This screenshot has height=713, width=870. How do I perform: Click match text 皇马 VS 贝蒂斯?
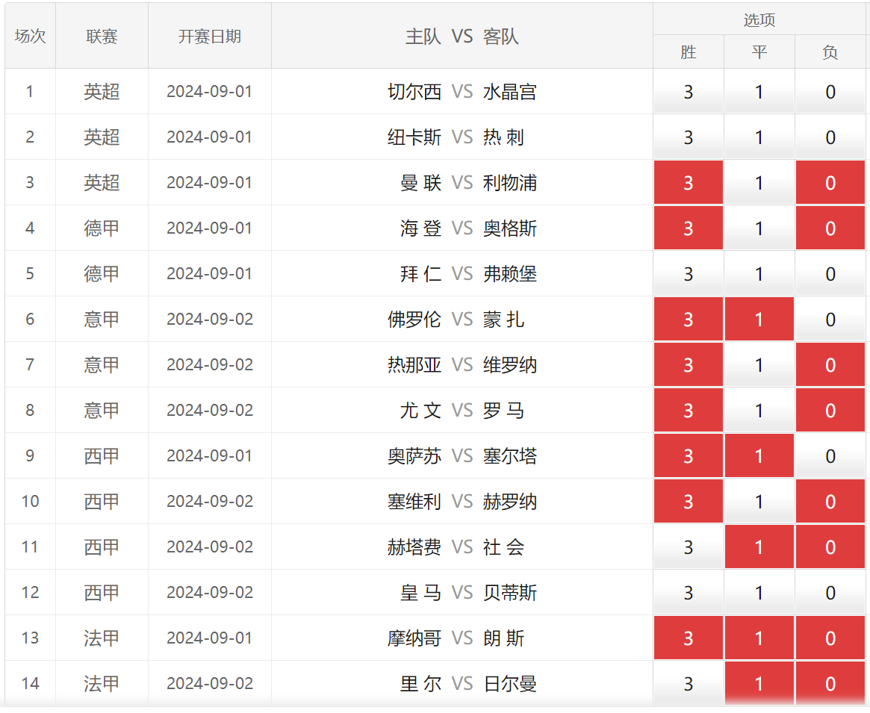[467, 592]
